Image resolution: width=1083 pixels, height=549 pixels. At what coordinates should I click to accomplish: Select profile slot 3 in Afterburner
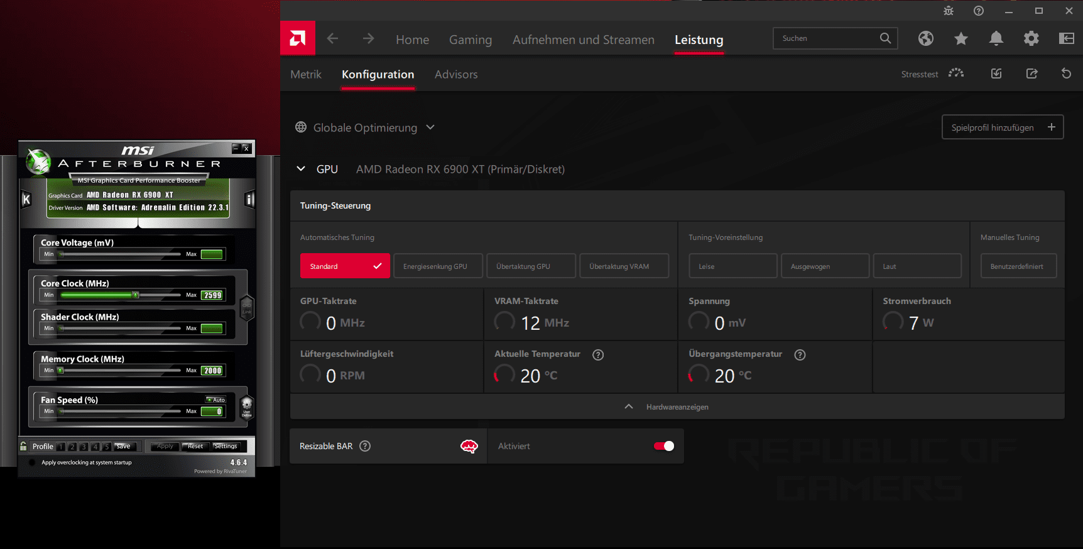[84, 447]
